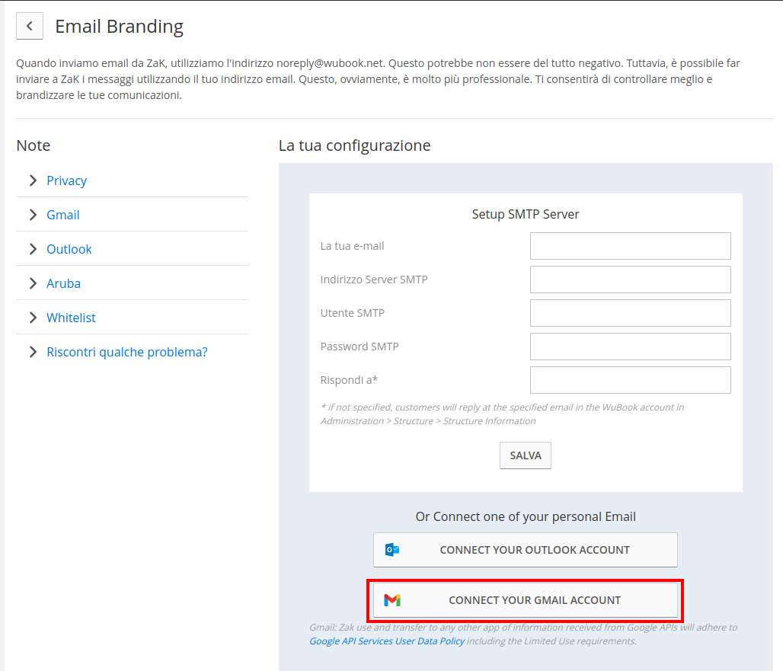Open Google API Services User Data Policy
The height and width of the screenshot is (671, 783).
tap(386, 641)
